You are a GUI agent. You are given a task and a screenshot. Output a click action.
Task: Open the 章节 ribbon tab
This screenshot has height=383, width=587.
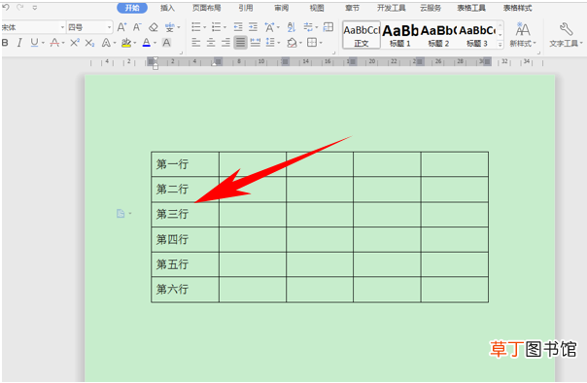(x=352, y=8)
